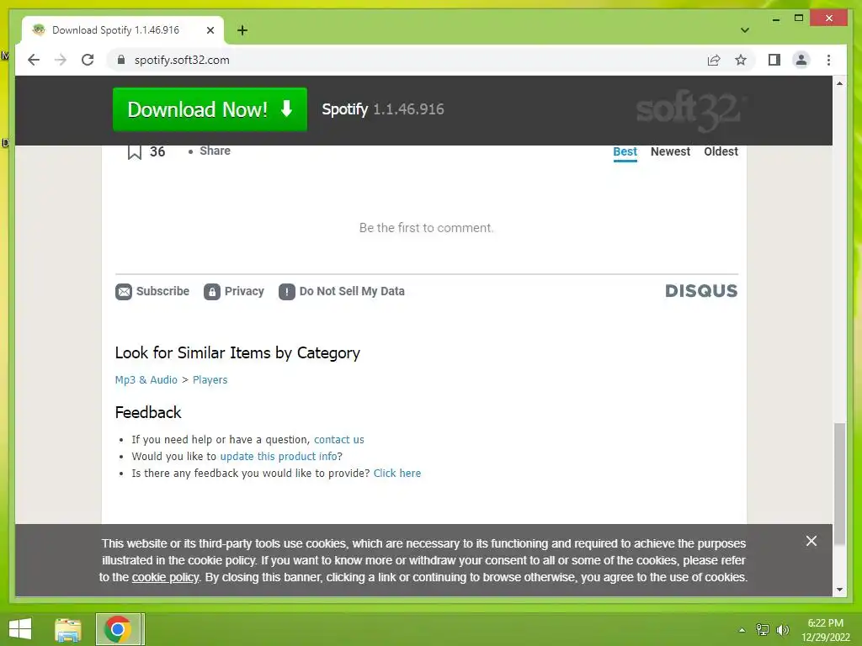Reload the page with the refresh icon
Viewport: 862px width, 646px height.
point(88,60)
